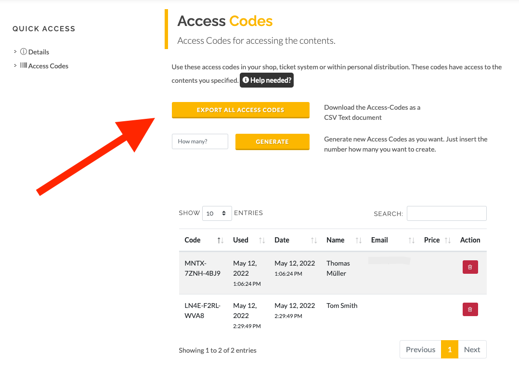This screenshot has height=370, width=519.
Task: Sort table by Name column arrows
Action: pyautogui.click(x=359, y=241)
